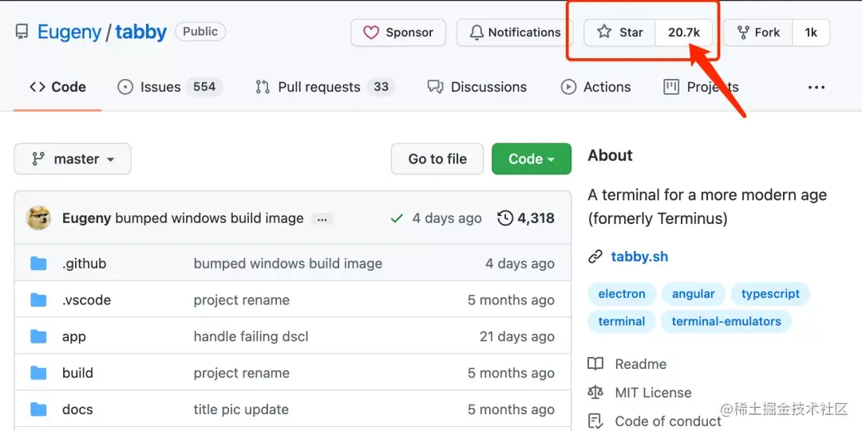
Task: Click the three-dot more tabs icon
Action: pyautogui.click(x=817, y=88)
